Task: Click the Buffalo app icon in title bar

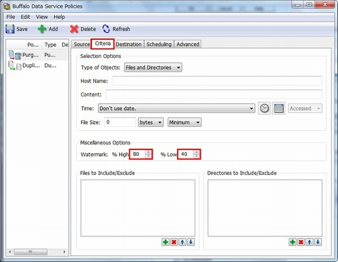Action: (7, 6)
